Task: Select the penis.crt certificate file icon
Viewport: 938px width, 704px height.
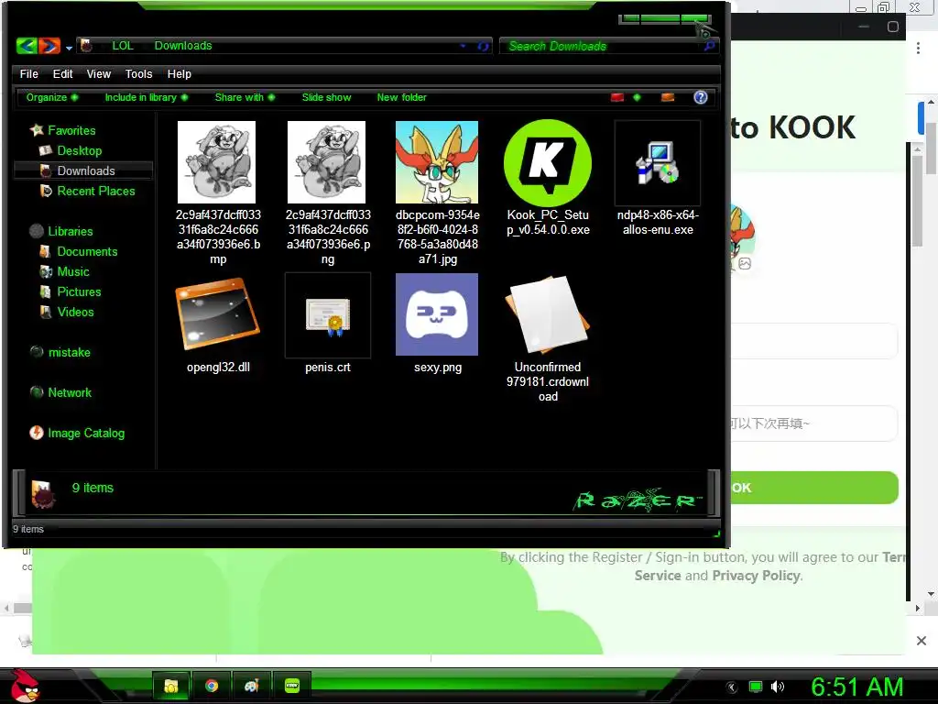Action: tap(327, 315)
